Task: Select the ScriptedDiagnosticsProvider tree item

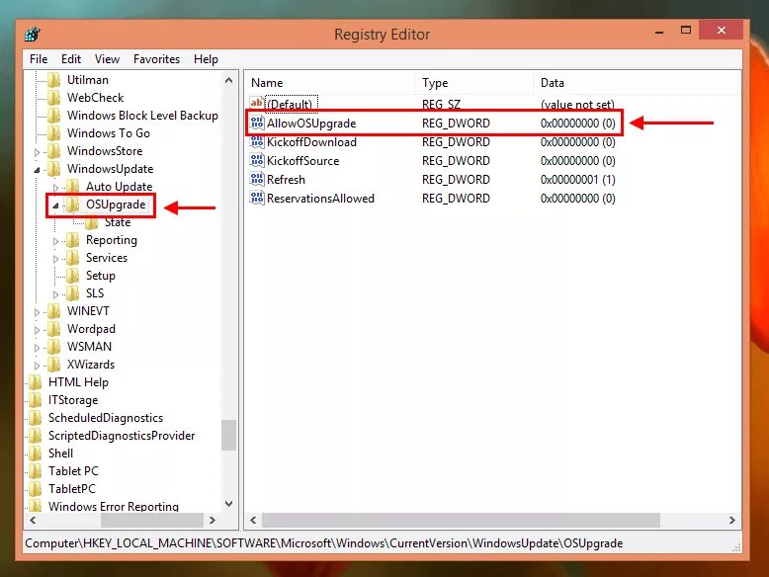Action: tap(122, 436)
